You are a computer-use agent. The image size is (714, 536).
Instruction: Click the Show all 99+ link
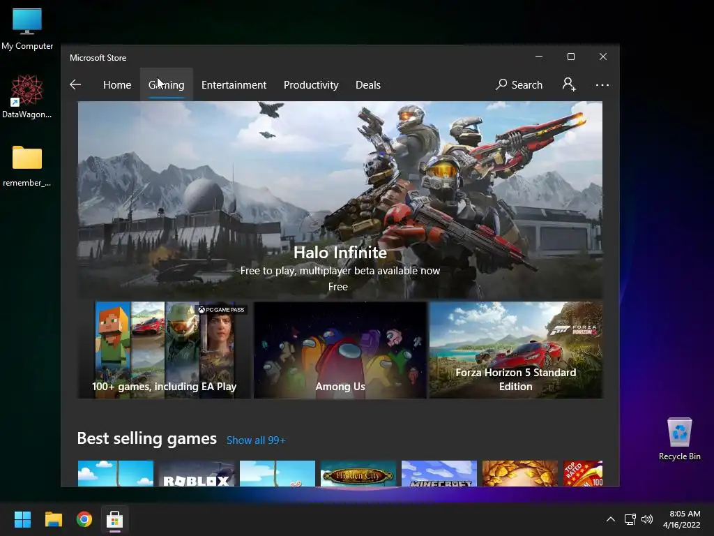[x=256, y=440]
